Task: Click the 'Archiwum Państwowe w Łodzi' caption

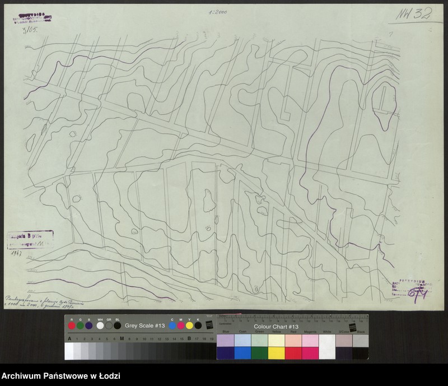Action: coord(61,376)
